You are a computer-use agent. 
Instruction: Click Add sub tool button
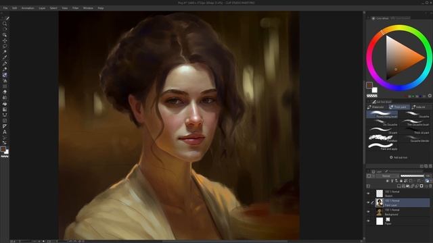click(x=398, y=157)
